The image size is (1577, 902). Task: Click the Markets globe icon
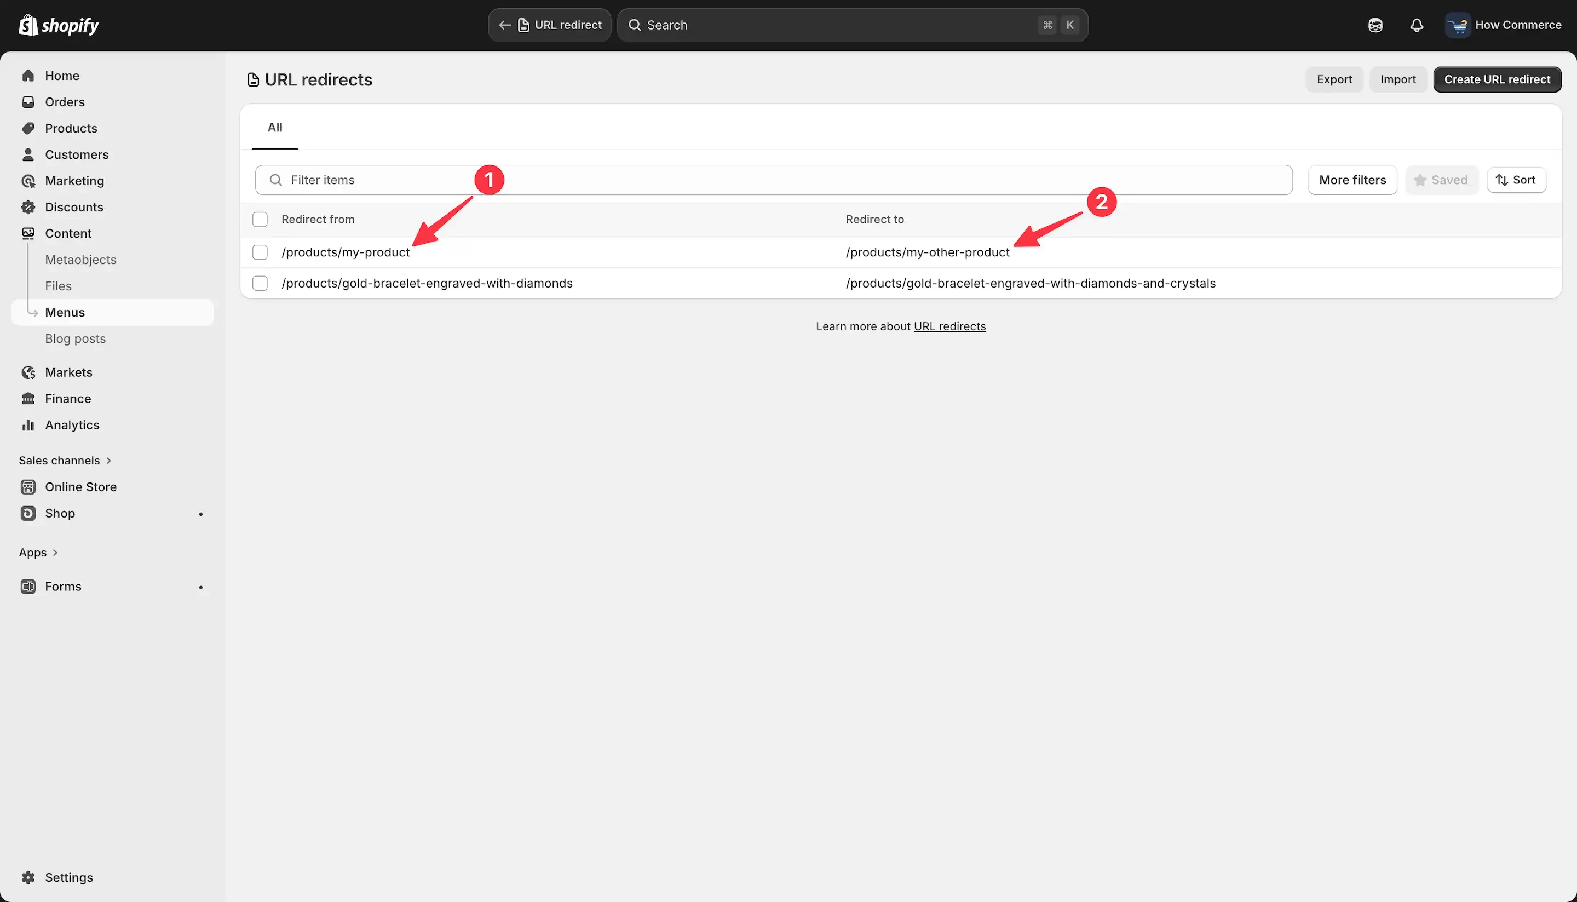[28, 372]
